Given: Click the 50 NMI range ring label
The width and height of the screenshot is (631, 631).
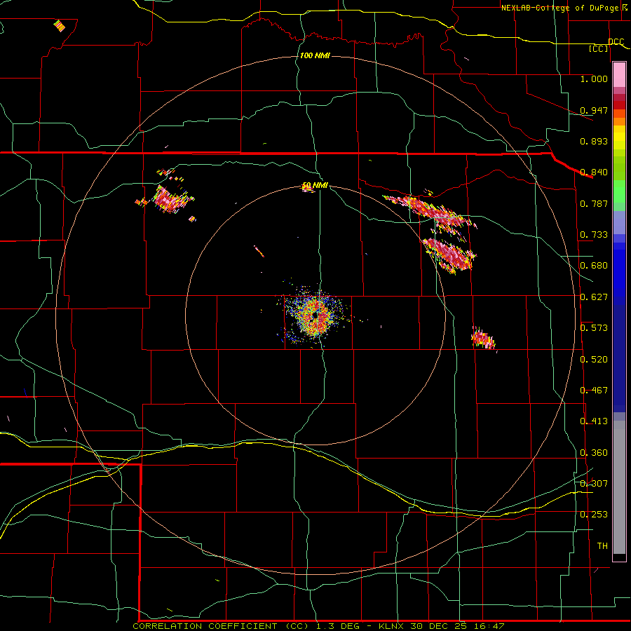Looking at the screenshot, I should point(315,186).
